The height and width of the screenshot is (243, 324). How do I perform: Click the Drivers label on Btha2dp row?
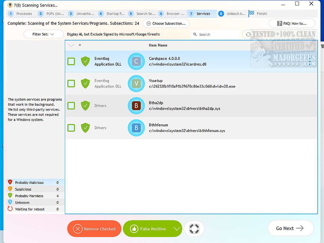[100, 106]
